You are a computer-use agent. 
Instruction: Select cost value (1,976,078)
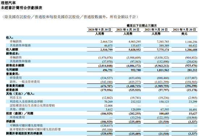105,58
